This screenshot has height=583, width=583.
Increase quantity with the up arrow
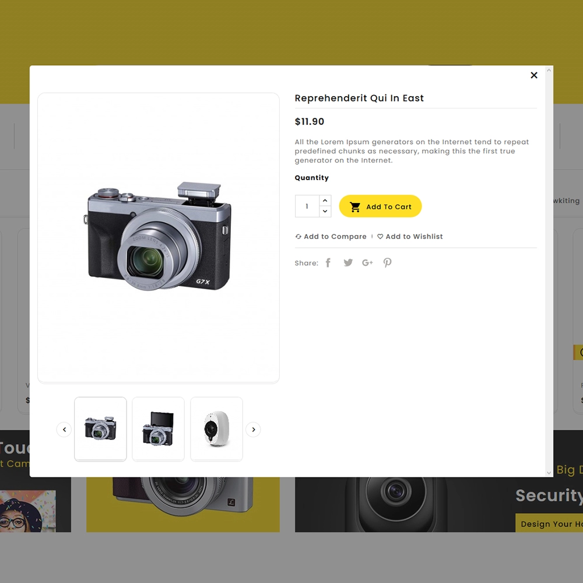(325, 201)
